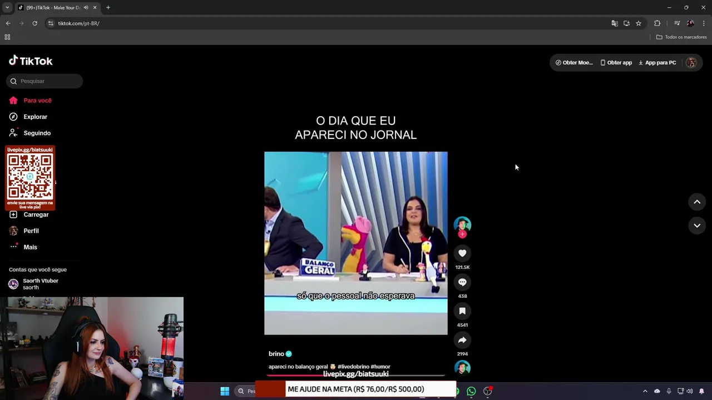Image resolution: width=712 pixels, height=400 pixels.
Task: Open the OneDrive cloud tray icon
Action: click(657, 391)
